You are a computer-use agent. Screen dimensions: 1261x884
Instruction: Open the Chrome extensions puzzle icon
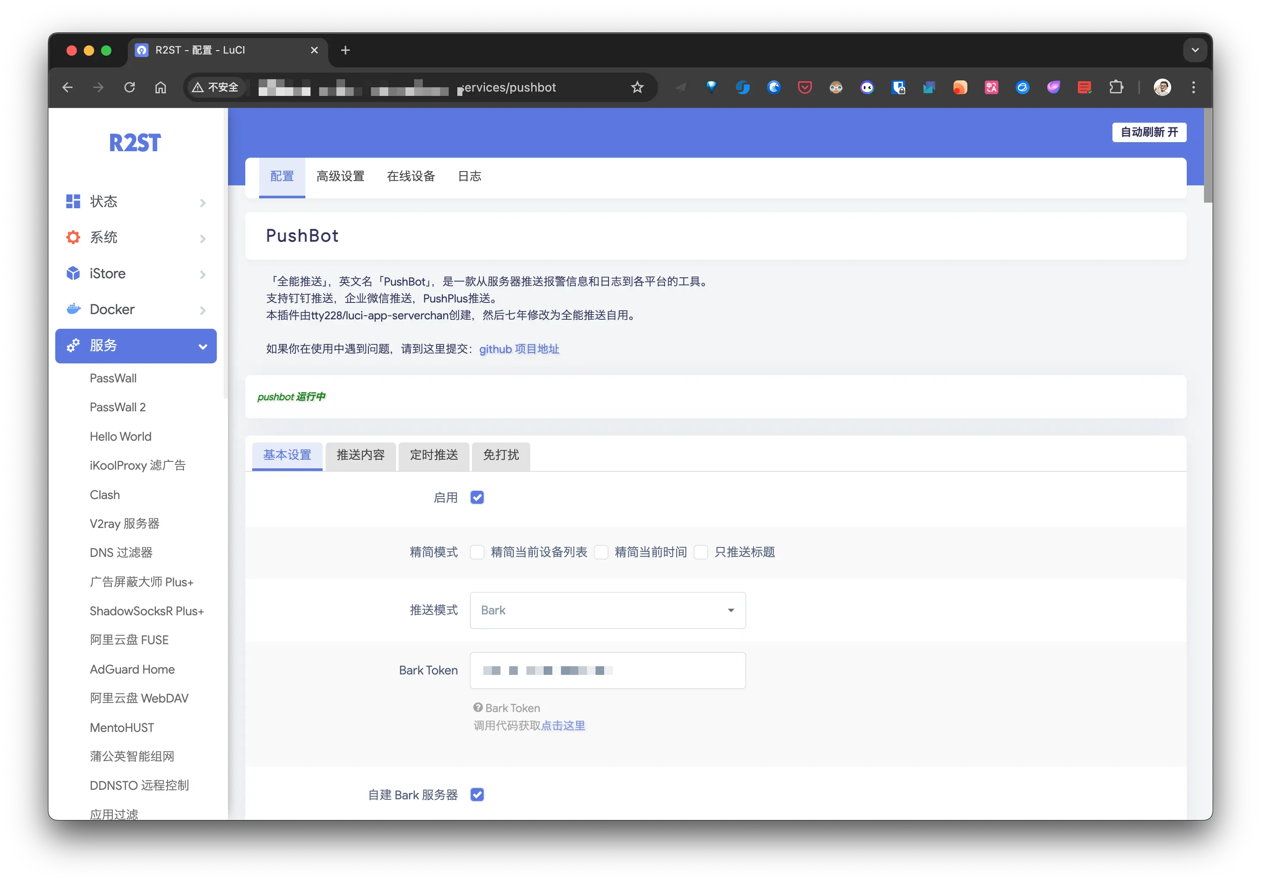pos(1117,87)
